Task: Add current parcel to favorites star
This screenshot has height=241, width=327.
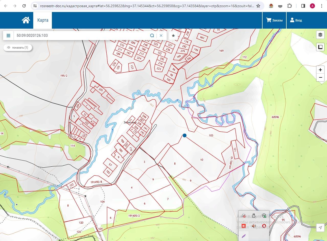Action: coord(173,36)
